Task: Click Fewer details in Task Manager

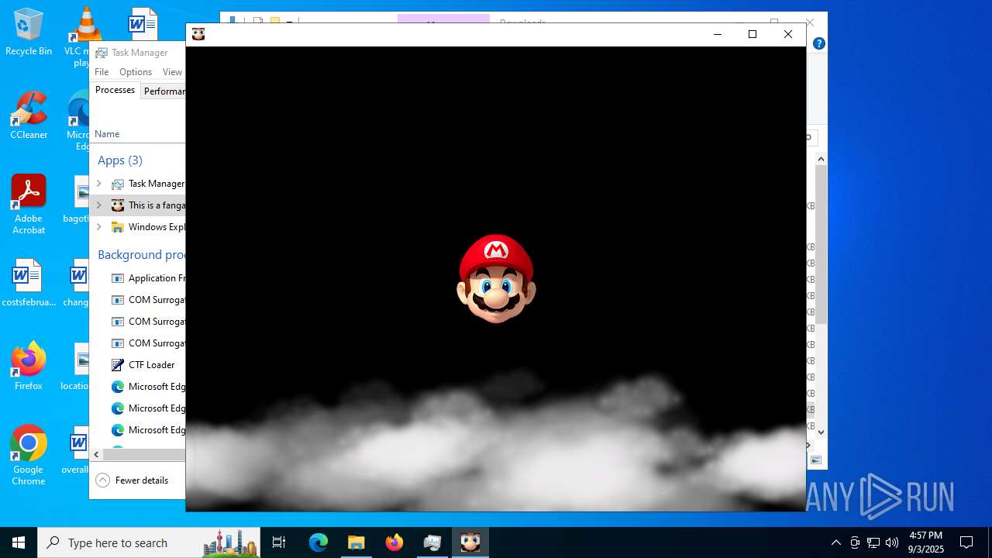Action: (x=132, y=480)
